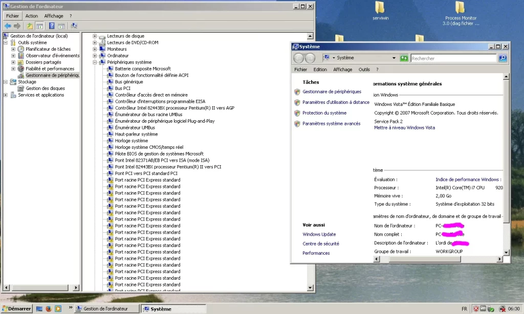Select Pilote BIOS de gestion de systèmes Microsoft
Viewport: 524px width, 314px height.
click(159, 153)
